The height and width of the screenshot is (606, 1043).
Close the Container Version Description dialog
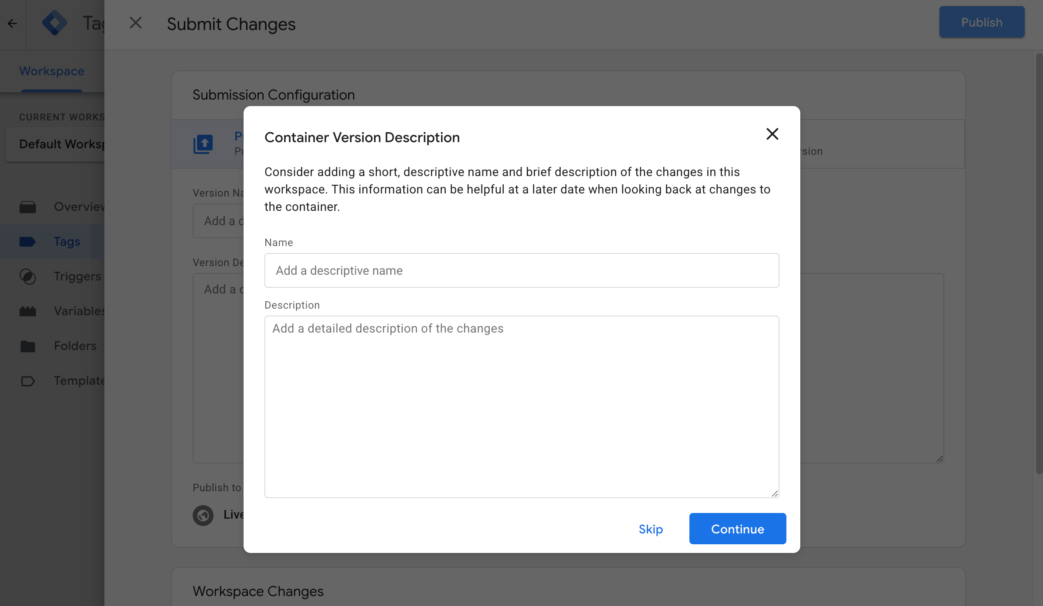click(772, 134)
